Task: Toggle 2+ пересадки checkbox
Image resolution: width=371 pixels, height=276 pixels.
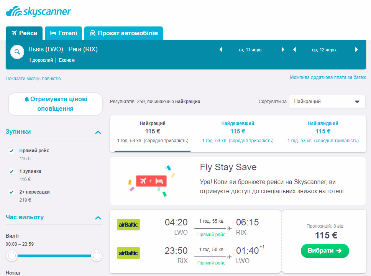Action: [11, 192]
